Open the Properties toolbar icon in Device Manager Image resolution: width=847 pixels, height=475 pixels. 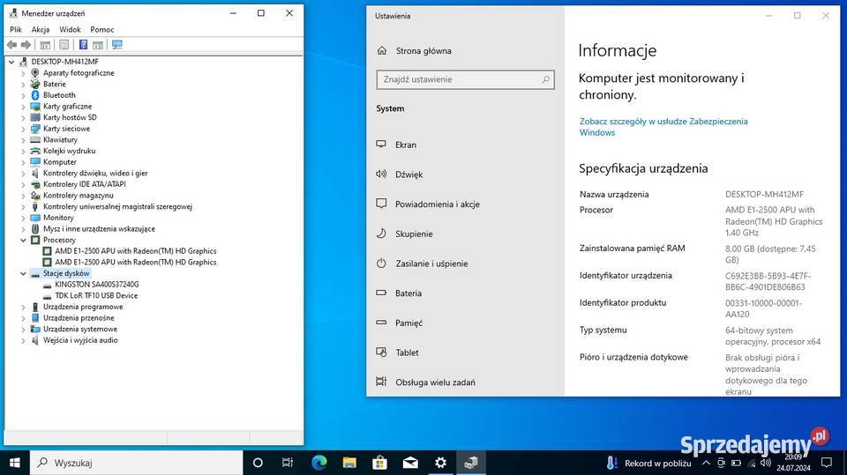click(x=64, y=45)
